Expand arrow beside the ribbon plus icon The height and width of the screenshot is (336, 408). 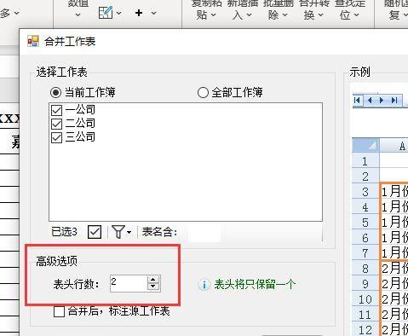pyautogui.click(x=153, y=13)
